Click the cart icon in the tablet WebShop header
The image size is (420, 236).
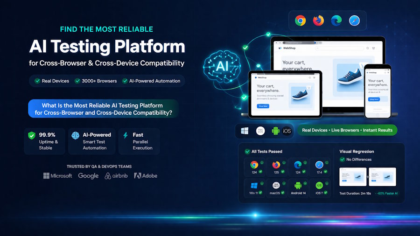pos(314,77)
